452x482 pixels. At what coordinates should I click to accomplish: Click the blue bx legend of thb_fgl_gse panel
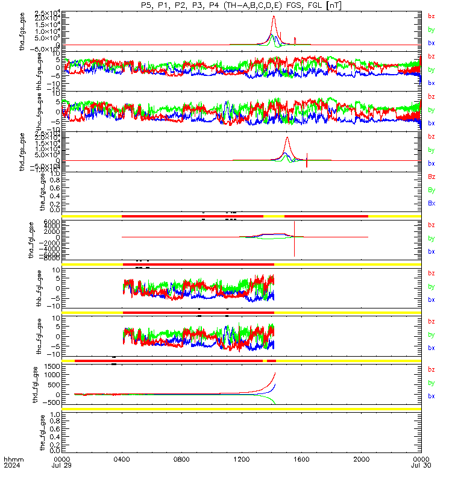[431, 300]
